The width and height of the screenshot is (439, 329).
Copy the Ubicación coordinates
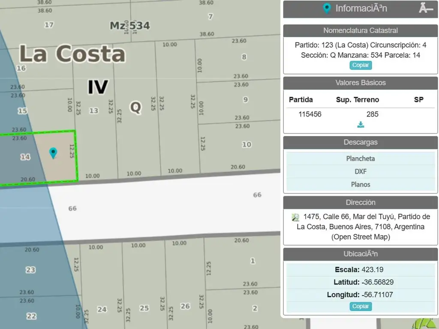(x=361, y=306)
